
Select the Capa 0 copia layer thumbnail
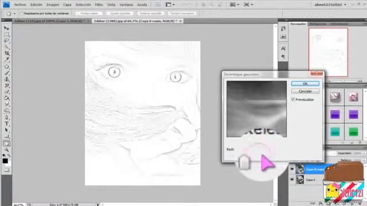pyautogui.click(x=300, y=169)
